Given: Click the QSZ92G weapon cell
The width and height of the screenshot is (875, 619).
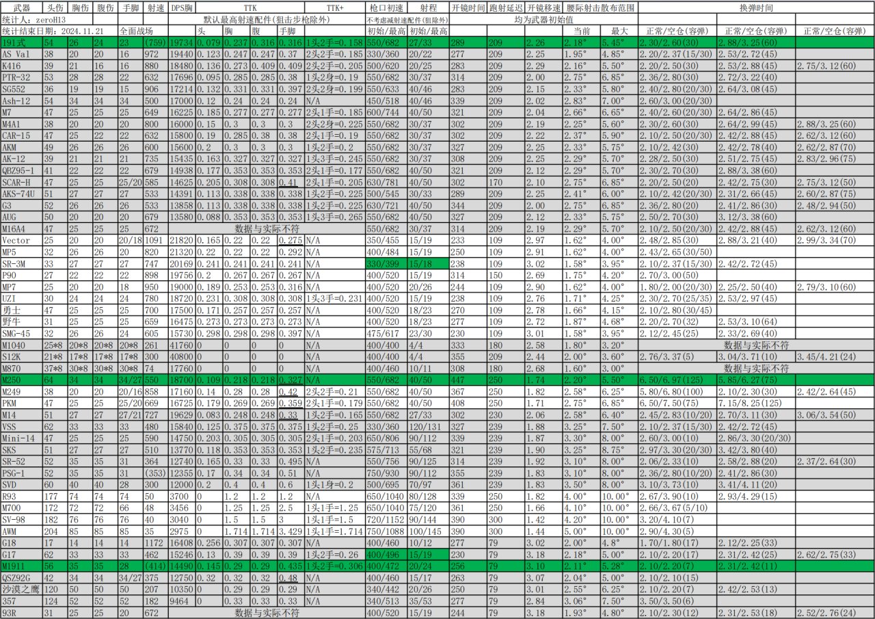Looking at the screenshot, I should click(21, 577).
